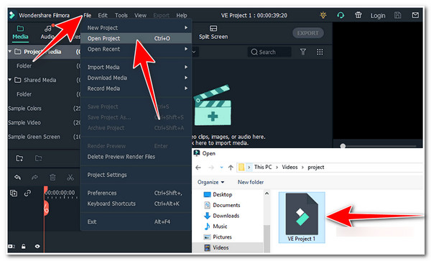431x261 pixels.
Task: Click the lightbulb tips icon
Action: click(323, 15)
